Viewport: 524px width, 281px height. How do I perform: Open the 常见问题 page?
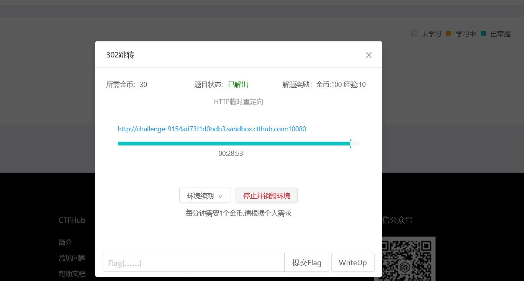coord(72,258)
